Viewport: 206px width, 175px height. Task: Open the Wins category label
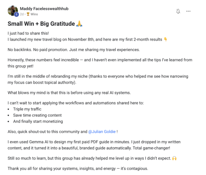[x=34, y=14]
